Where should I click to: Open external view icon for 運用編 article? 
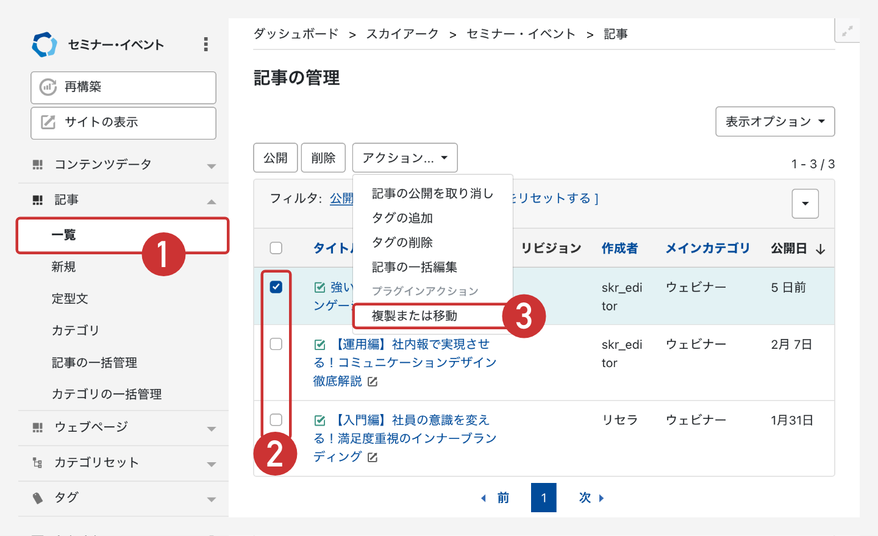pyautogui.click(x=373, y=382)
